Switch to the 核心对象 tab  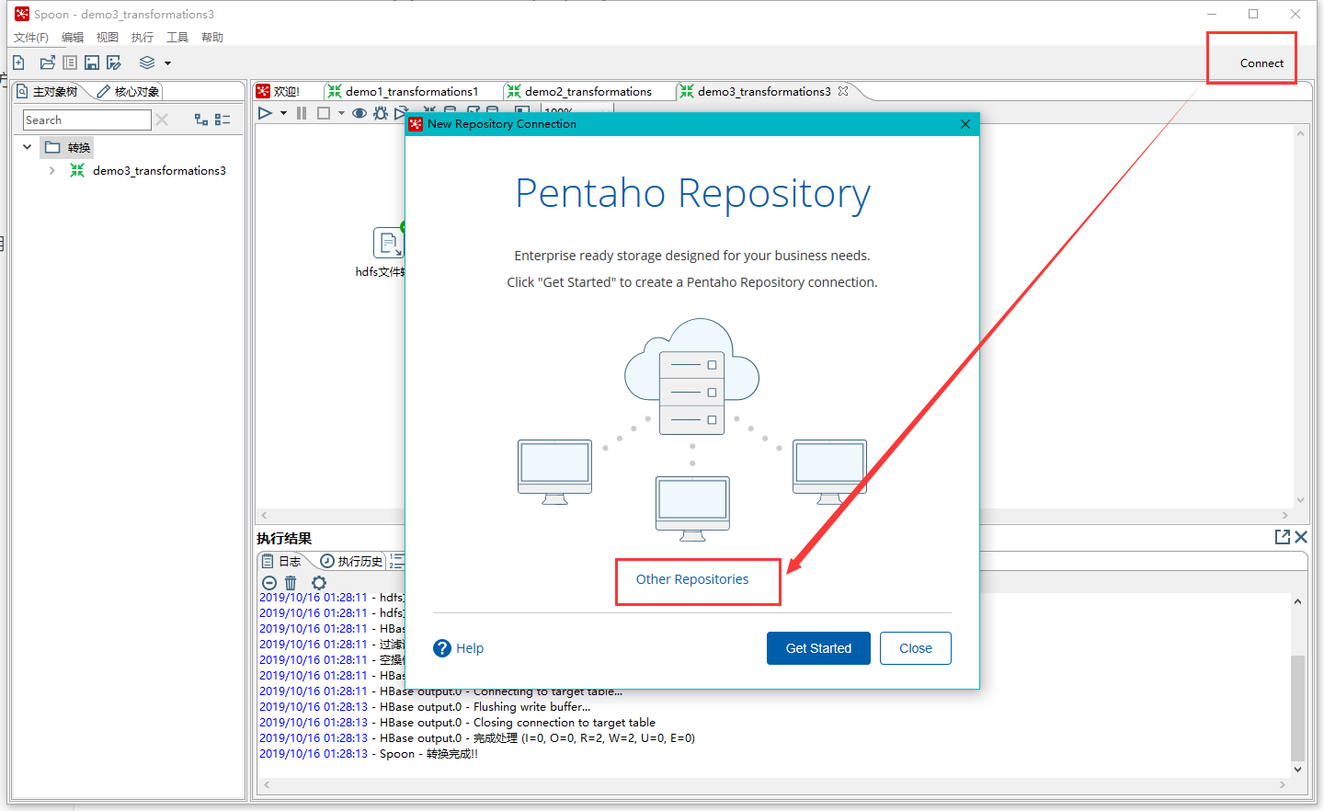click(129, 92)
